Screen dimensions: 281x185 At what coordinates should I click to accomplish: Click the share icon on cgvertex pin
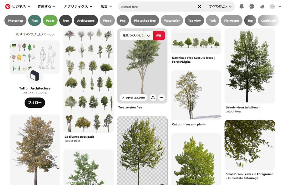click(x=153, y=98)
